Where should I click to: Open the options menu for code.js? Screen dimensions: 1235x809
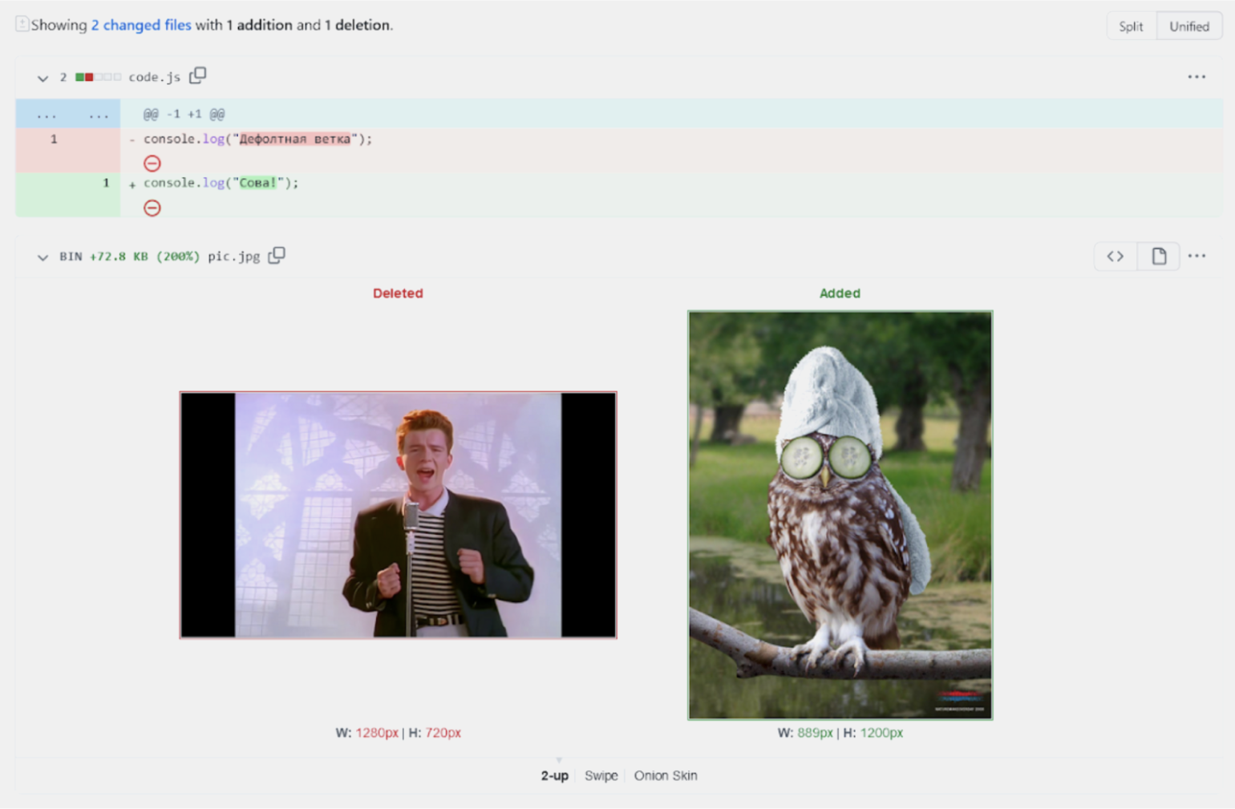[x=1196, y=77]
